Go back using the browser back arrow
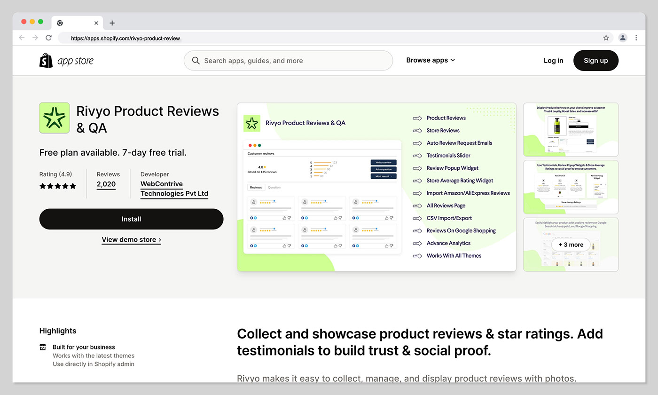 point(22,38)
